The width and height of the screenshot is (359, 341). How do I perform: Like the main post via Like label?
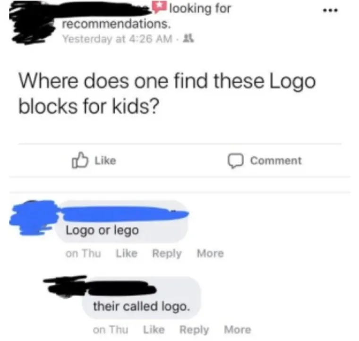[105, 160]
